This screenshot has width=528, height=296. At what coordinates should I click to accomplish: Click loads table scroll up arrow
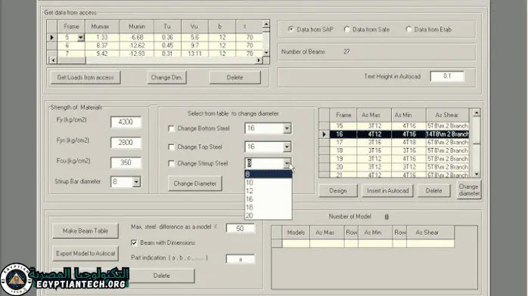point(266,24)
